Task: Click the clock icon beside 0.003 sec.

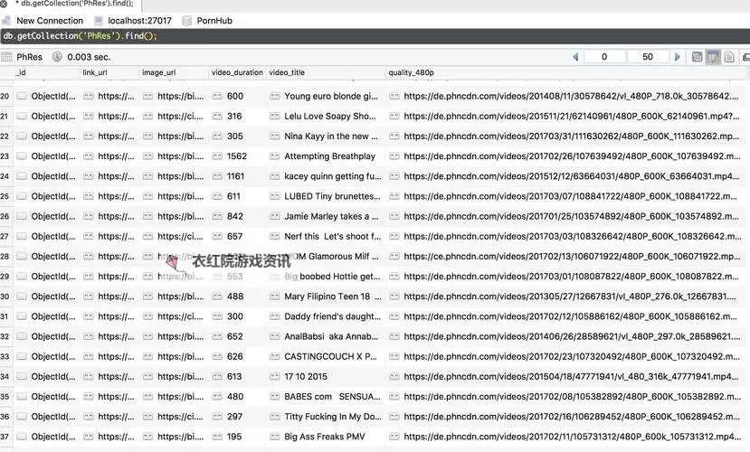Action: [x=57, y=57]
